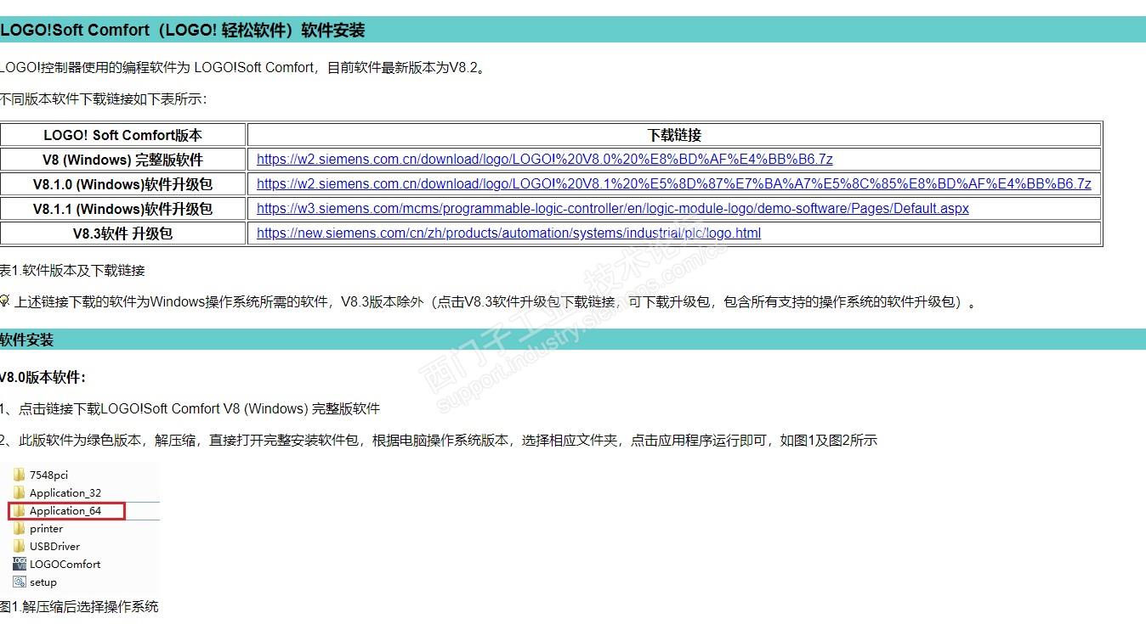This screenshot has height=624, width=1146.
Task: Click the "软件安装" section heading
Action: pyautogui.click(x=27, y=340)
